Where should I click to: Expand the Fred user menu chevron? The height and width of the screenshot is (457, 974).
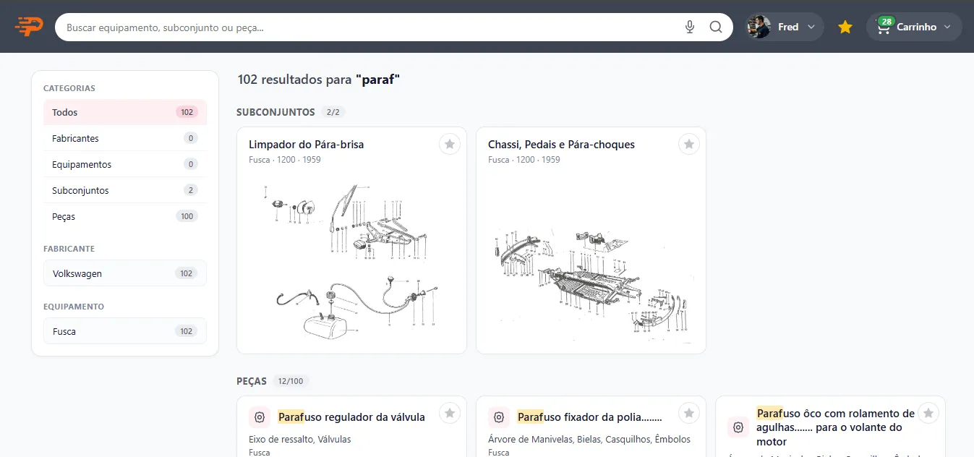click(811, 27)
